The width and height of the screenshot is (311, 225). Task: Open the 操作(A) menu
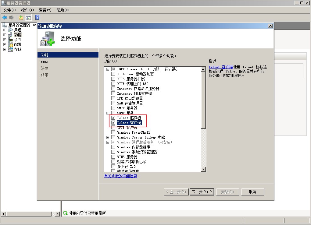(x=27, y=10)
